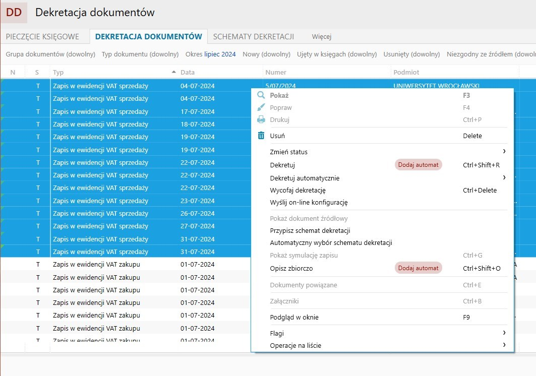Open the Więcej tab menu
The width and height of the screenshot is (536, 376).
click(x=321, y=36)
